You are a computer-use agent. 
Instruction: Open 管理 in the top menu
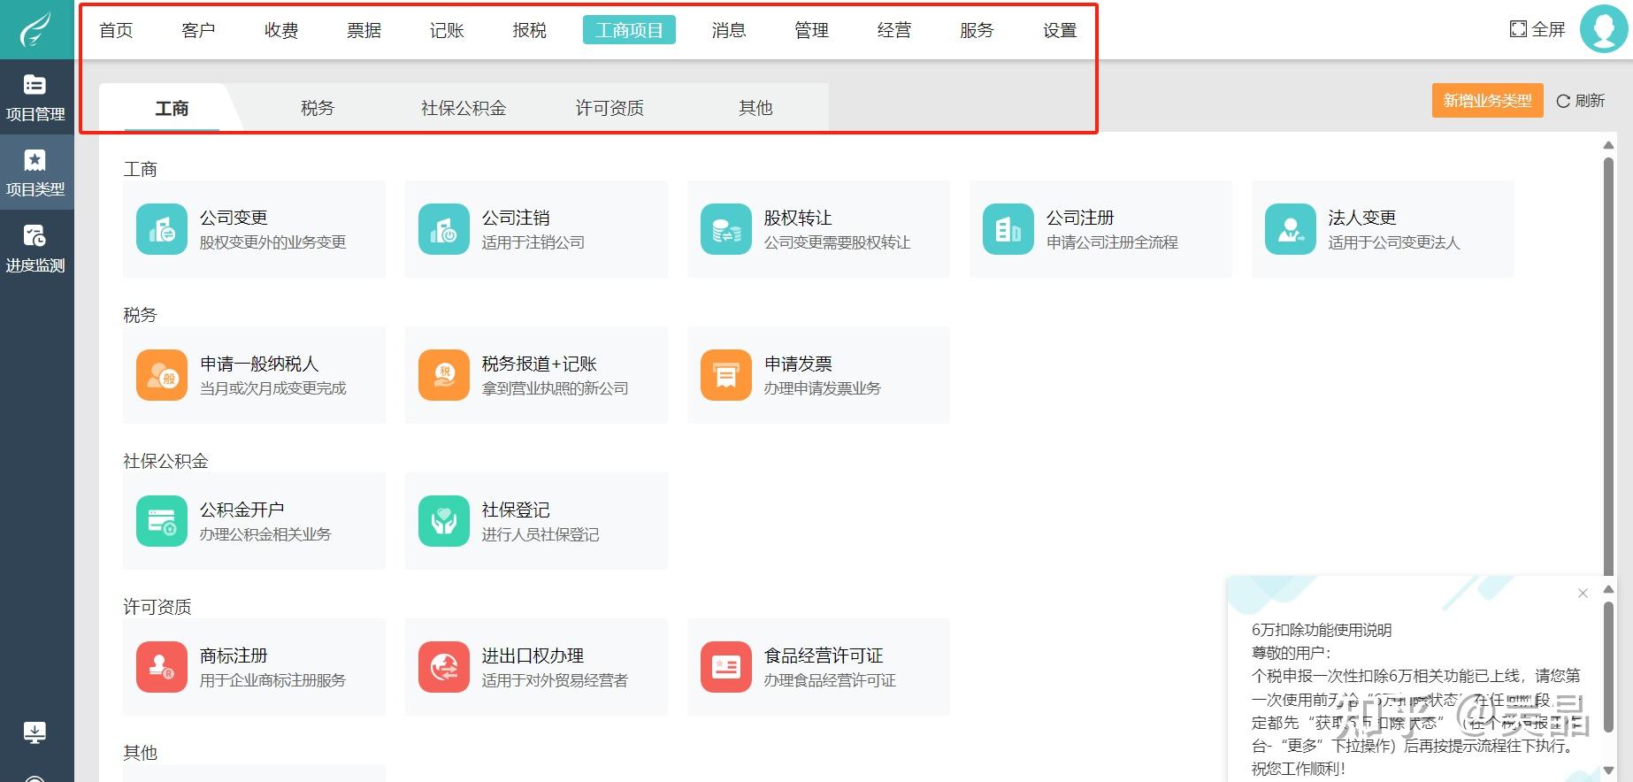pos(811,30)
